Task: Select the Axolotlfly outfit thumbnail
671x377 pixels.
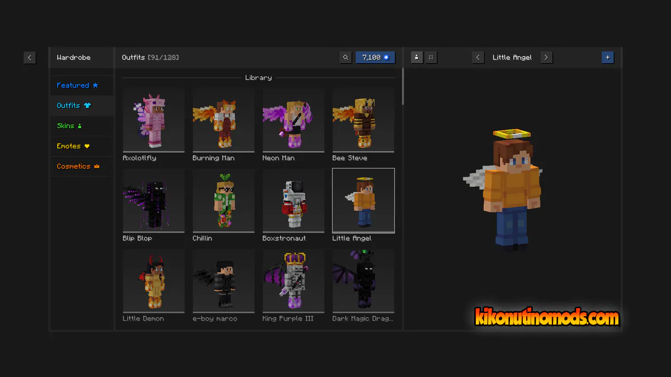Action: tap(154, 120)
